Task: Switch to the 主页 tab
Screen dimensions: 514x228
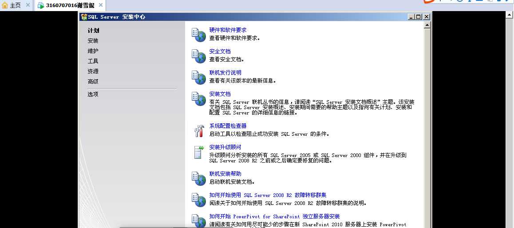Action: point(16,5)
